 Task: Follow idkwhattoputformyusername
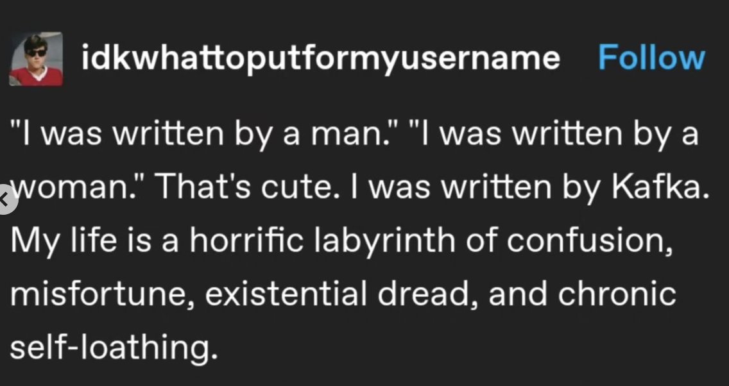651,58
